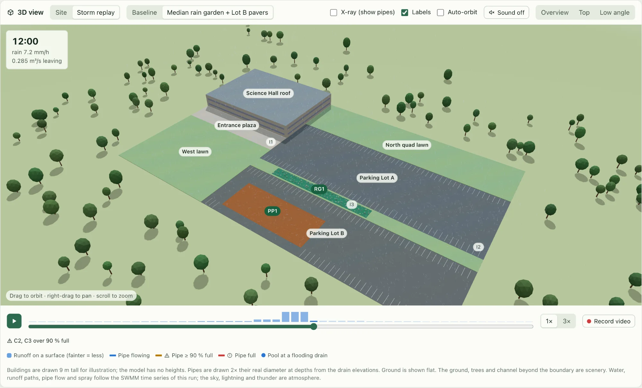Select the Storm replay tab
This screenshot has width=642, height=388.
[x=96, y=13]
